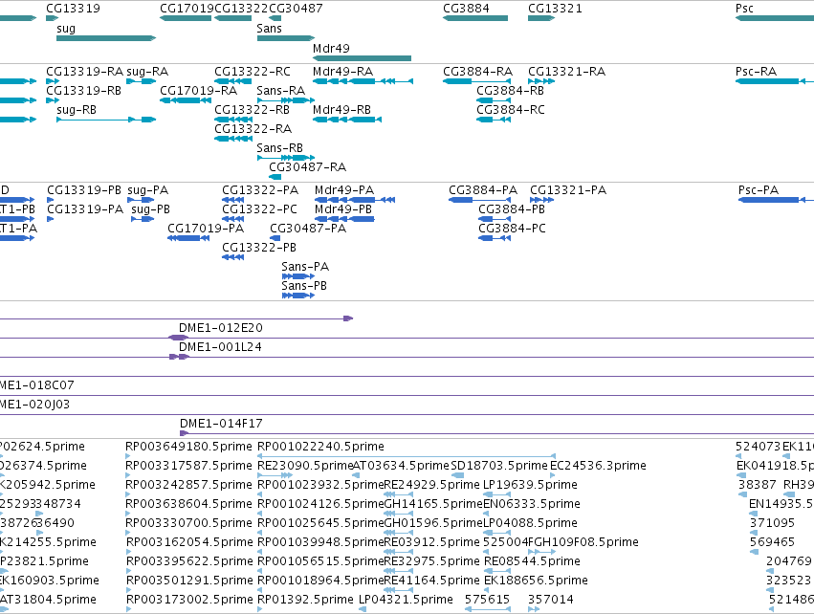Select the LP19639.5prime EST label
Viewport: 814px width, 614px height.
click(x=530, y=485)
